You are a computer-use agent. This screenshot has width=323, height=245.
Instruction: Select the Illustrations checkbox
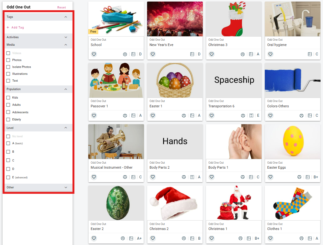click(8, 74)
